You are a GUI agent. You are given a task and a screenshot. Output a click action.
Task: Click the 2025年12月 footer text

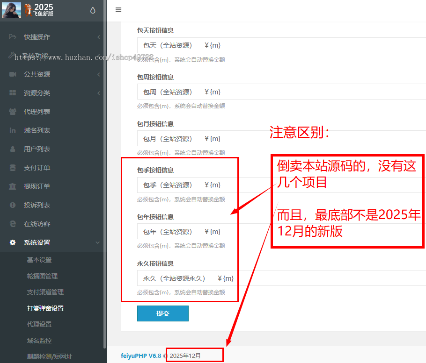tap(185, 356)
